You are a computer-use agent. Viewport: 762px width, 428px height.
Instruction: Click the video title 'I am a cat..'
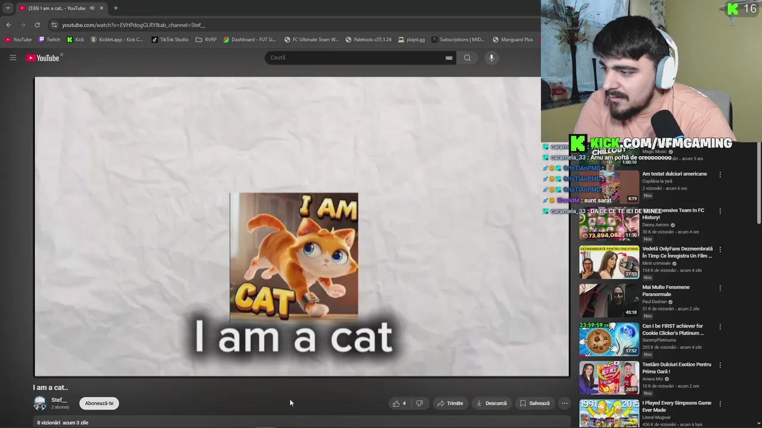51,388
